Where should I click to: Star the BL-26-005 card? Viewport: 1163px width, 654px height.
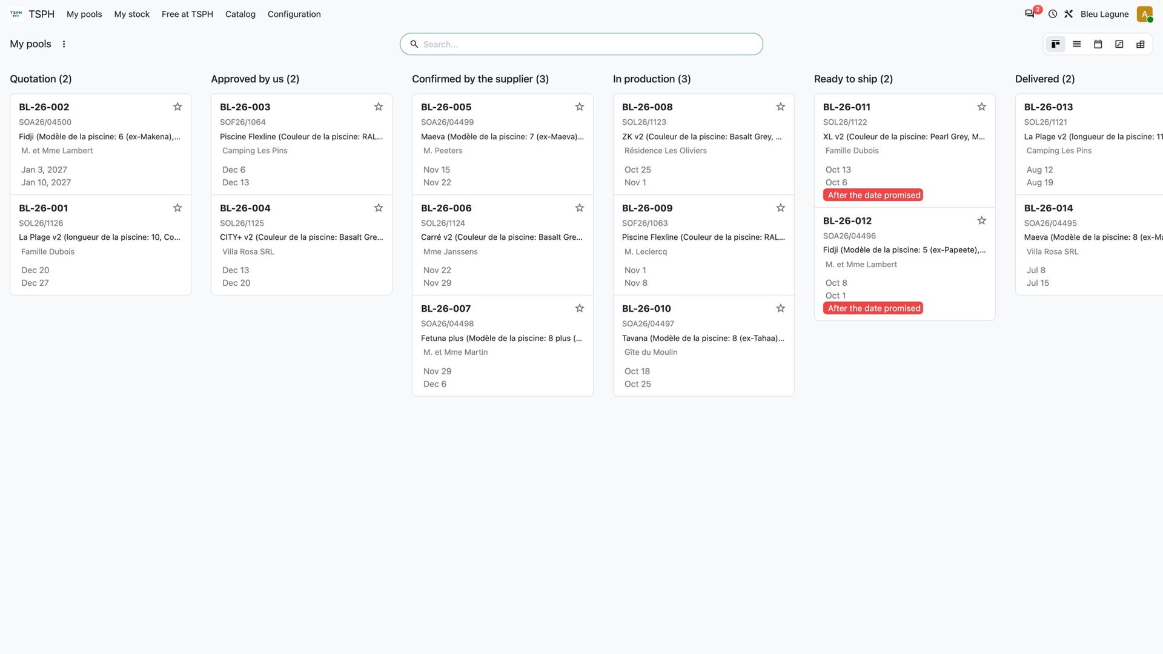point(580,107)
